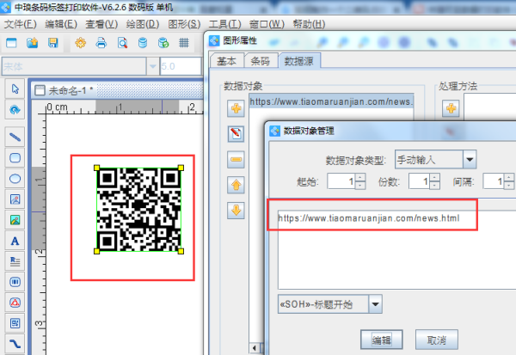Open the «SOH»-标题开始 dropdown
The height and width of the screenshot is (355, 516).
point(375,304)
